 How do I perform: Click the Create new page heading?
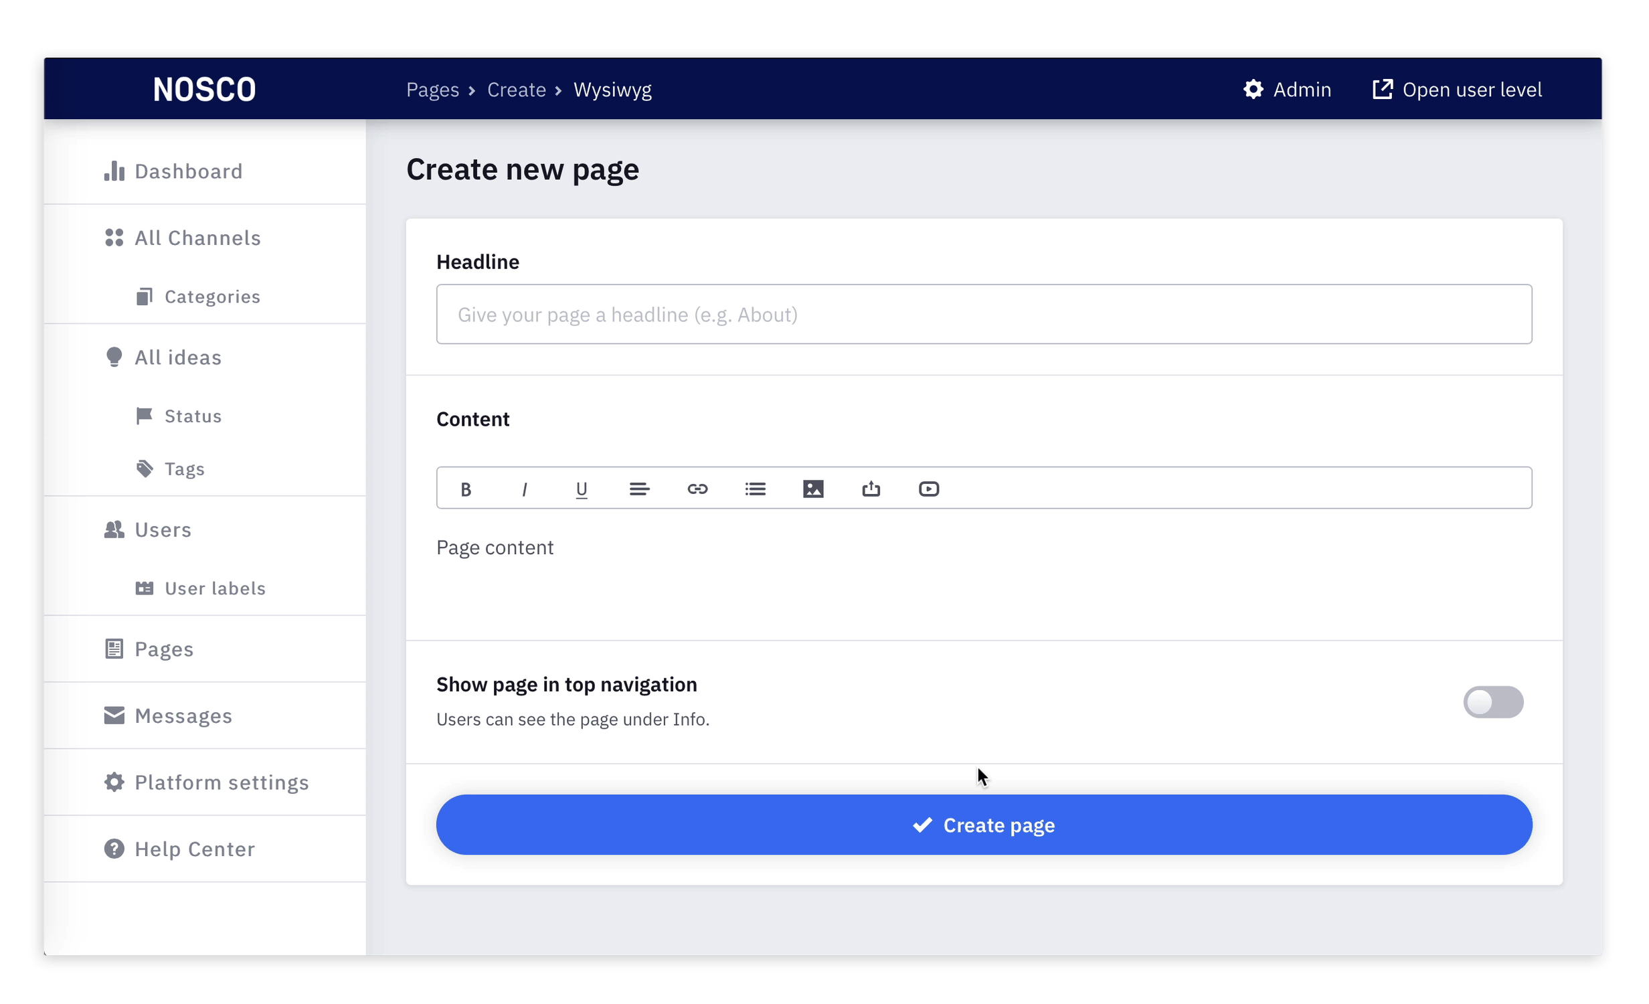coord(522,169)
